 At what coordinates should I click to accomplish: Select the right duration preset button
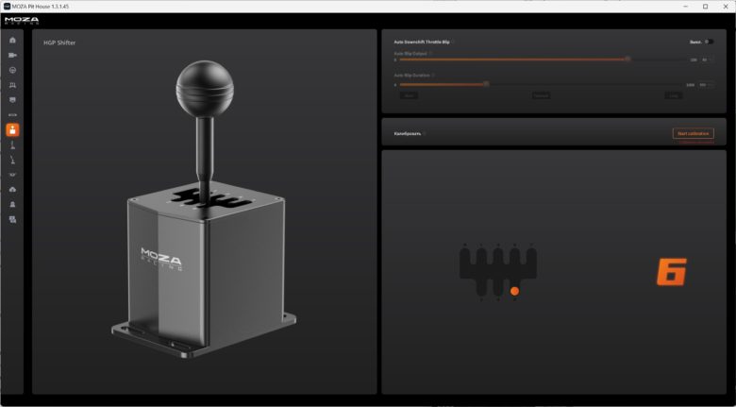pos(674,95)
